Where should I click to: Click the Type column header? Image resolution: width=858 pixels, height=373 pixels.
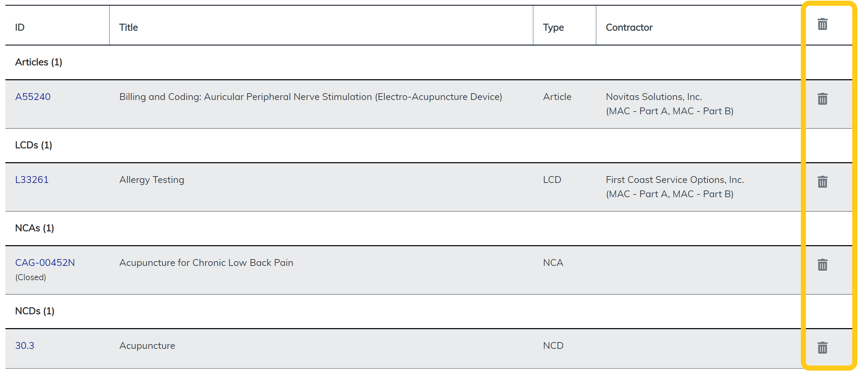tap(553, 28)
